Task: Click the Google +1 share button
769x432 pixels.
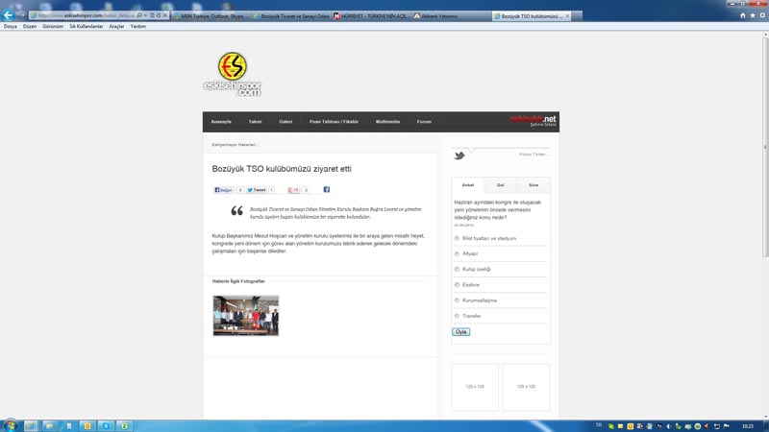Action: pyautogui.click(x=293, y=190)
